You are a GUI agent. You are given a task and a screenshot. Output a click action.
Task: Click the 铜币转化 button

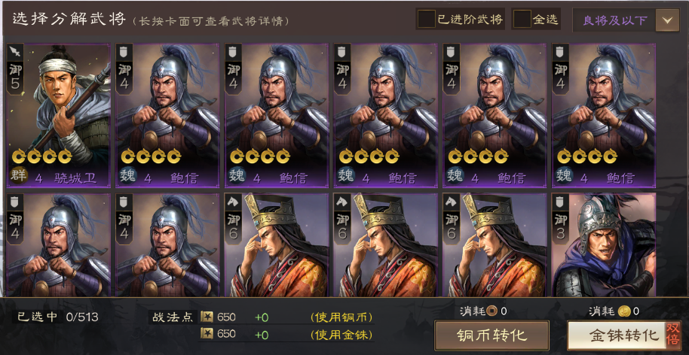coord(491,335)
